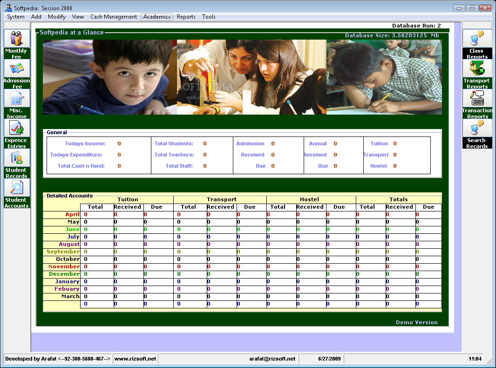The height and width of the screenshot is (368, 496).
Task: Click the Admission Fee label
Action: [x=17, y=83]
